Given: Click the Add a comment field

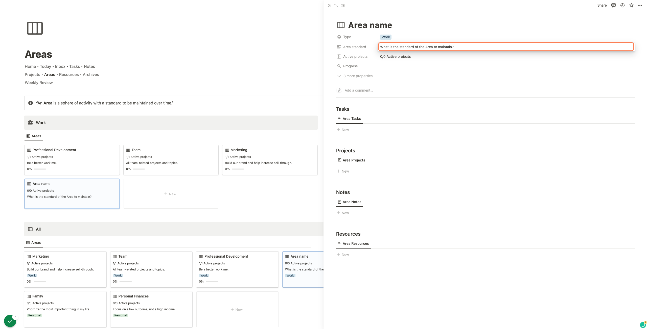Looking at the screenshot, I should [x=359, y=90].
